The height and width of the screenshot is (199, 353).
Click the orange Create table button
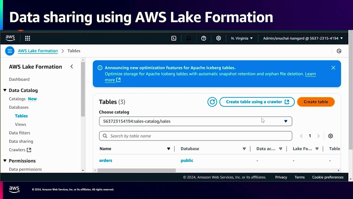[x=316, y=102]
